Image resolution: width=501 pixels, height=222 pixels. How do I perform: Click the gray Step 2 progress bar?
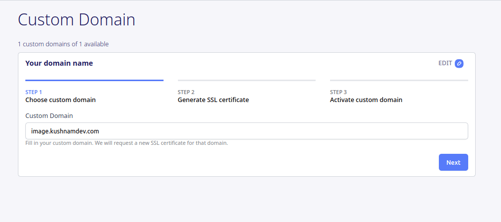coord(247,80)
